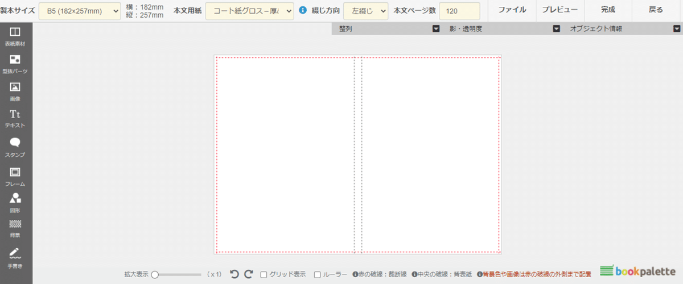Open the 綴じ方向 左綴じ dropdown

(x=366, y=11)
